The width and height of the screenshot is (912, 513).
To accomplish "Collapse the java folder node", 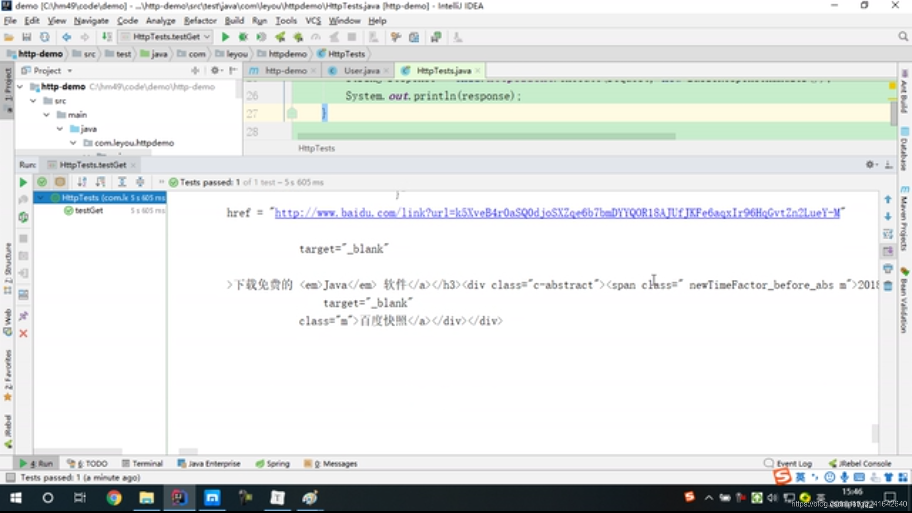I will pyautogui.click(x=60, y=129).
